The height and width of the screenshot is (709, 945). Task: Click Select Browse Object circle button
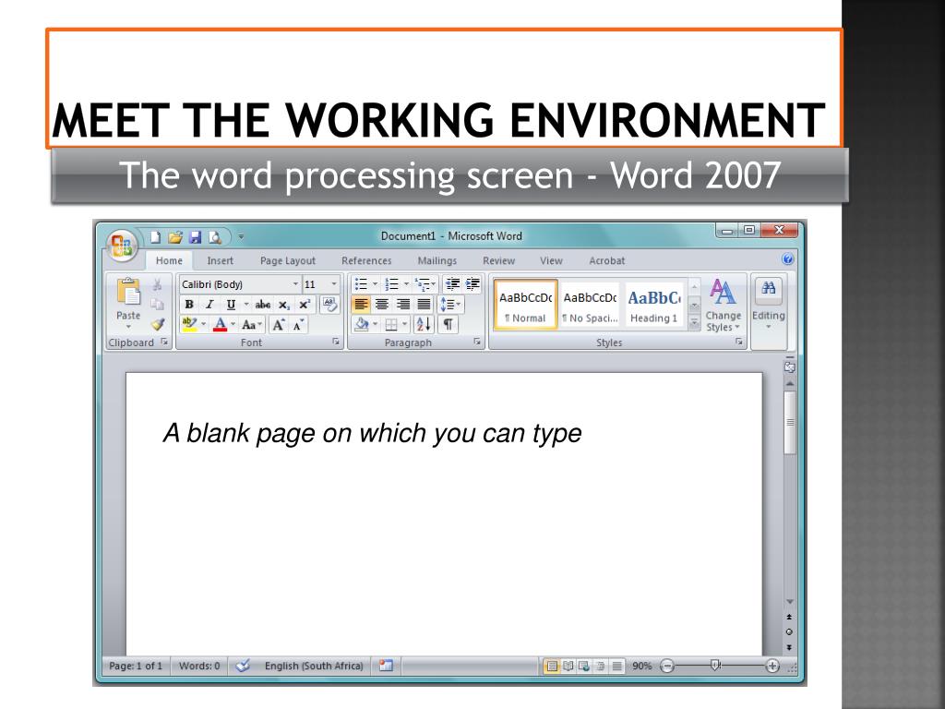pyautogui.click(x=789, y=631)
